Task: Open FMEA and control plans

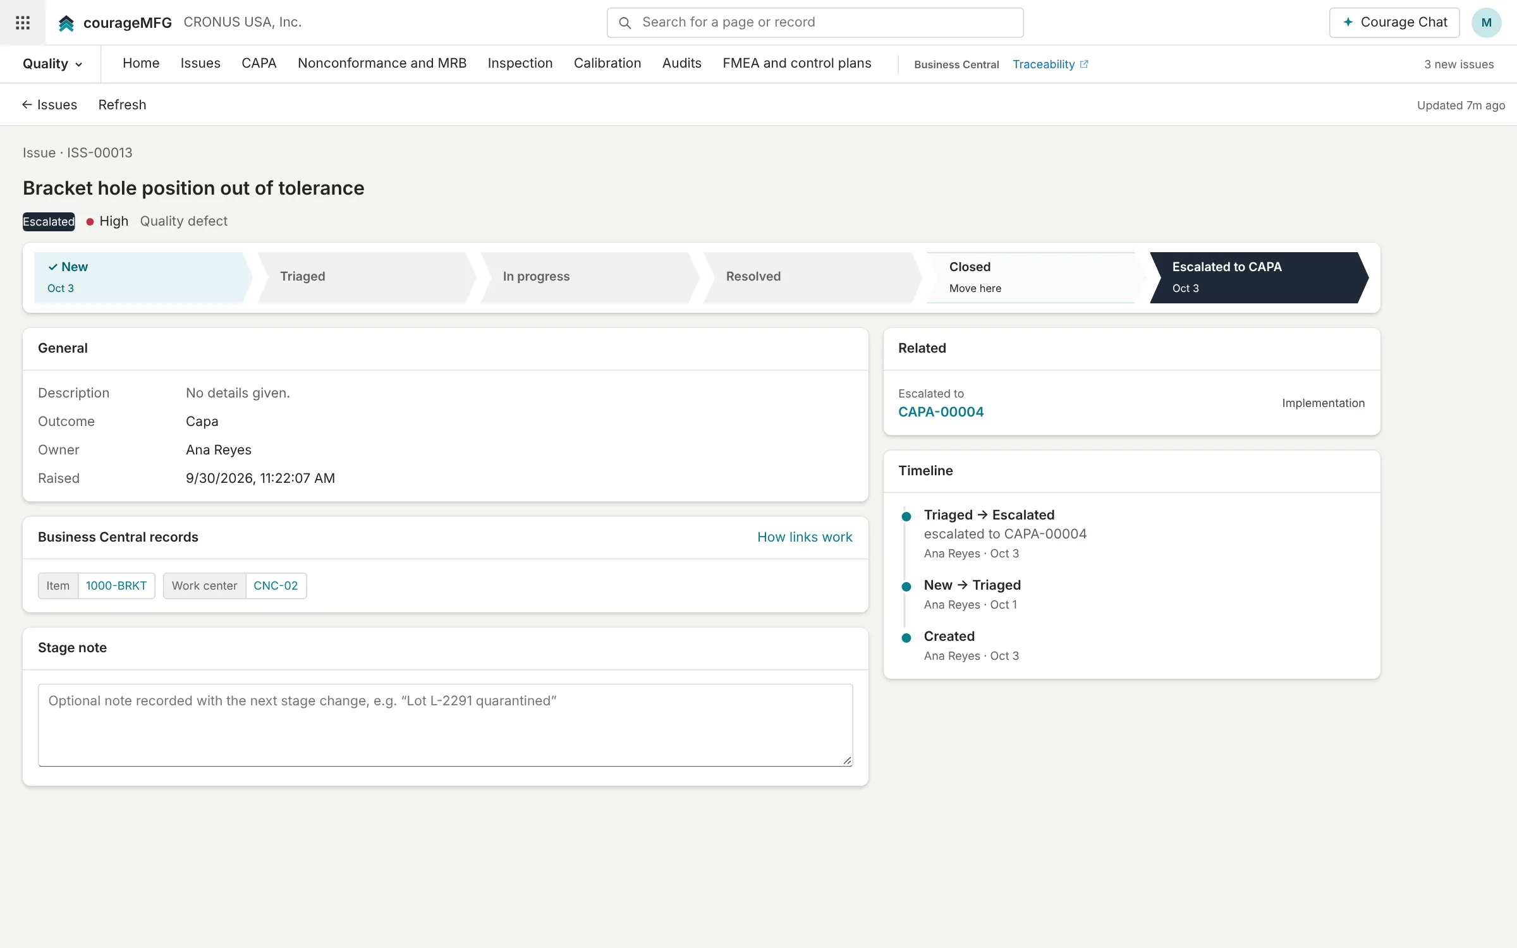Action: 797,63
